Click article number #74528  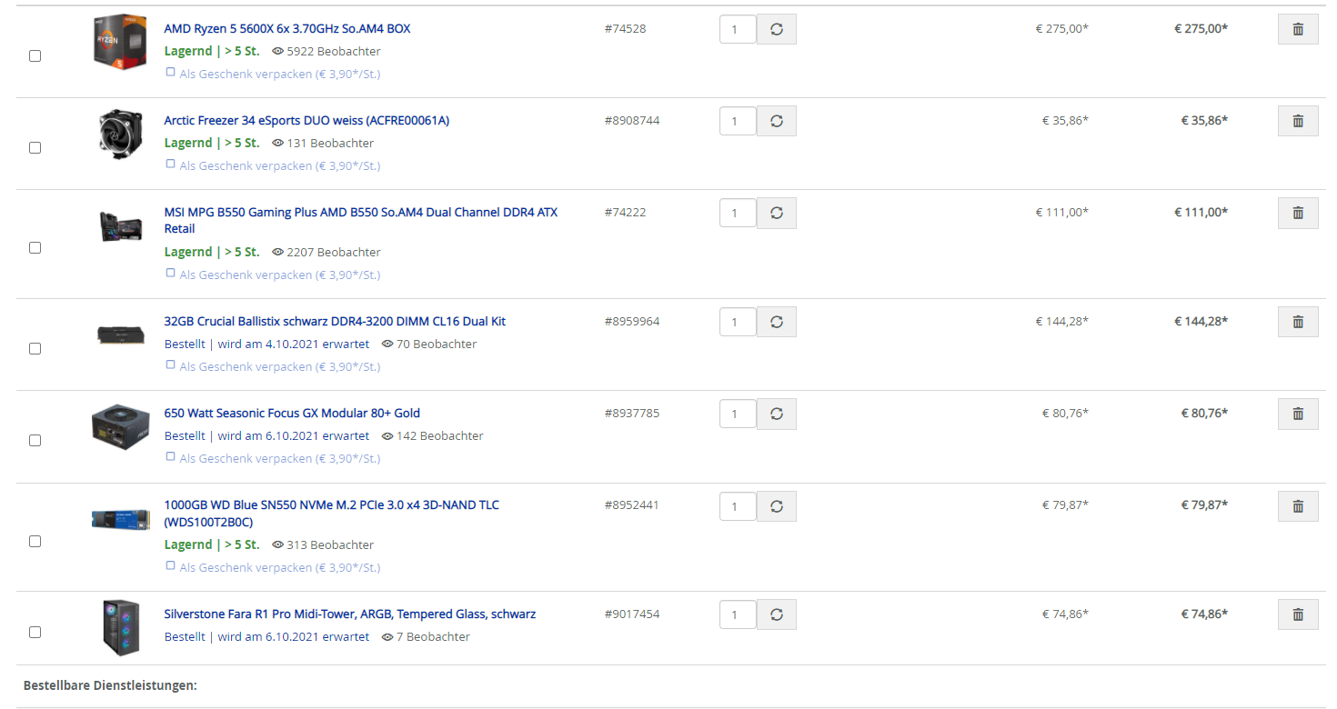[625, 29]
